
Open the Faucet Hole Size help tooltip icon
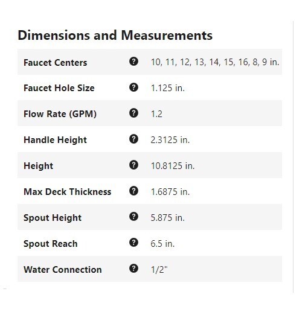[x=133, y=88]
